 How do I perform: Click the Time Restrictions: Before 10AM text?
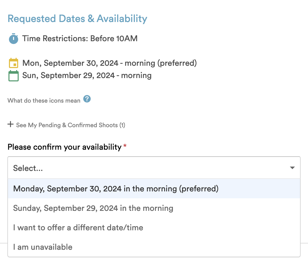click(x=80, y=39)
